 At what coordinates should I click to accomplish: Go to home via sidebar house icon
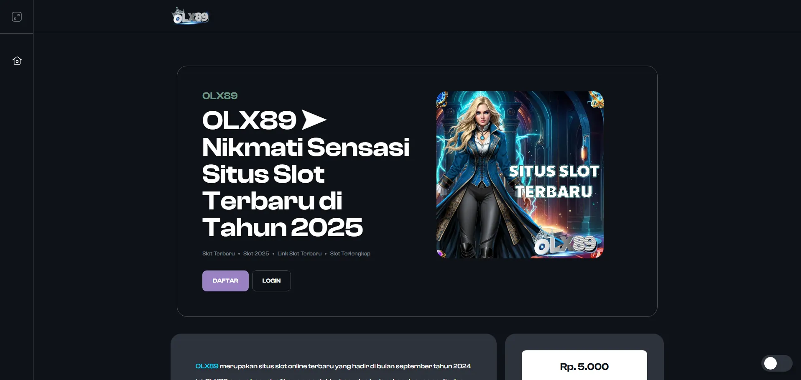(17, 61)
